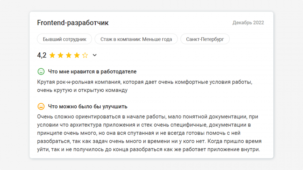Click the second yellow rating star
Viewport: 303px width, 170px height.
(x=61, y=55)
